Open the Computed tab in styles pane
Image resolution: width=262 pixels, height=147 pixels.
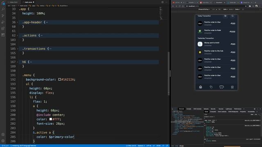[213, 111]
